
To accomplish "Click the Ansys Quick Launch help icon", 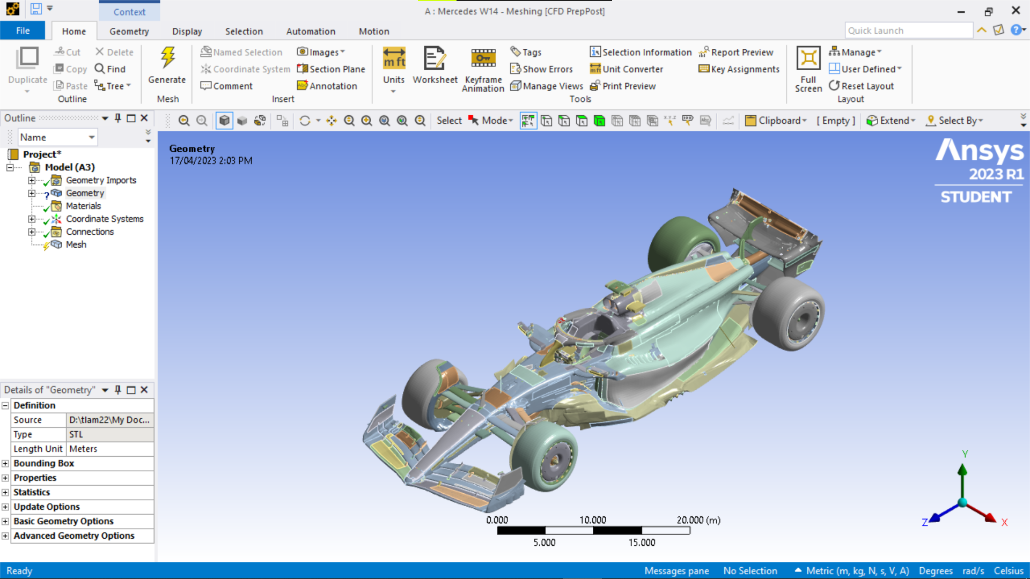I will [x=1016, y=30].
